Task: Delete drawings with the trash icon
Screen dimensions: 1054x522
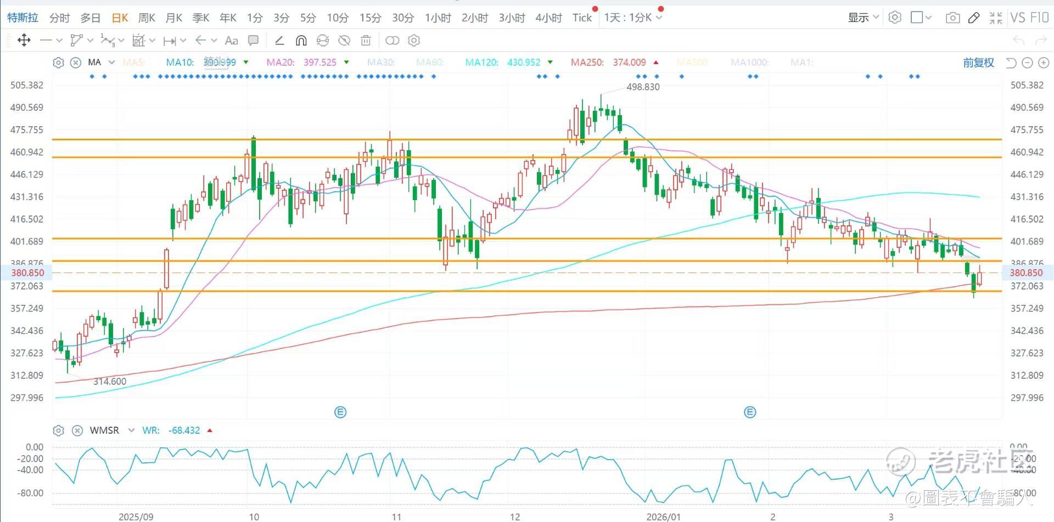Action: pos(366,40)
